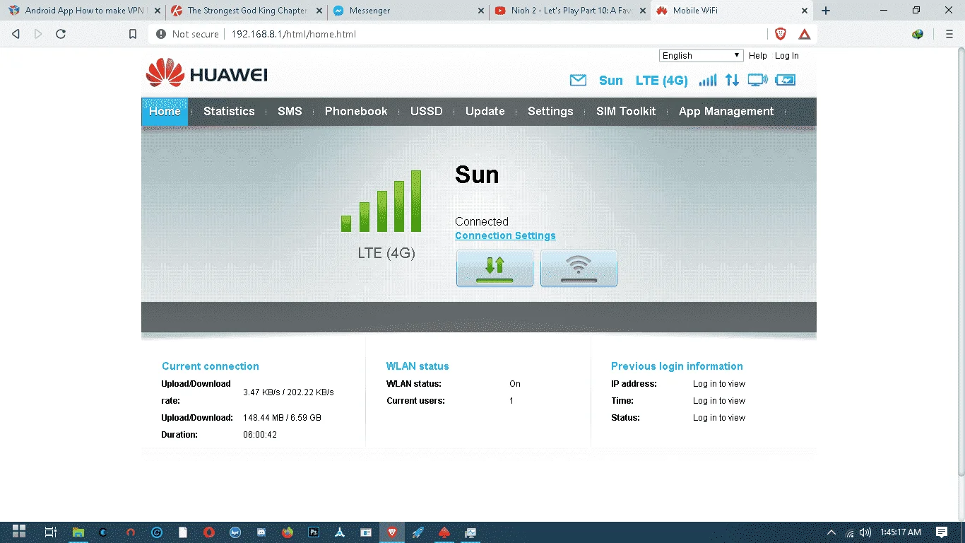Click the large green signal bars graphic

381,202
